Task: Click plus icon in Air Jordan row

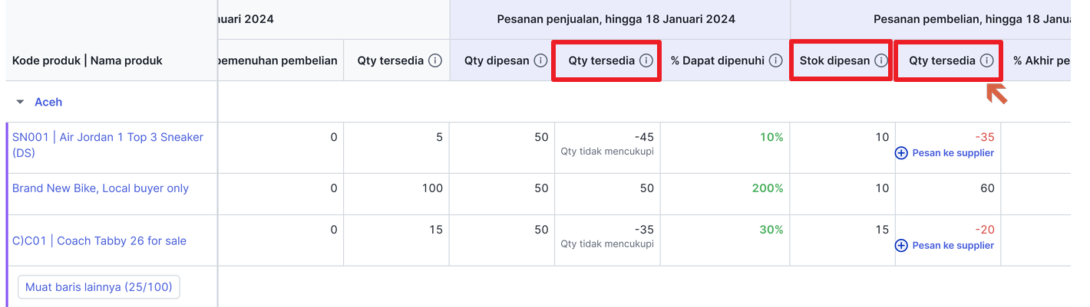Action: point(902,153)
